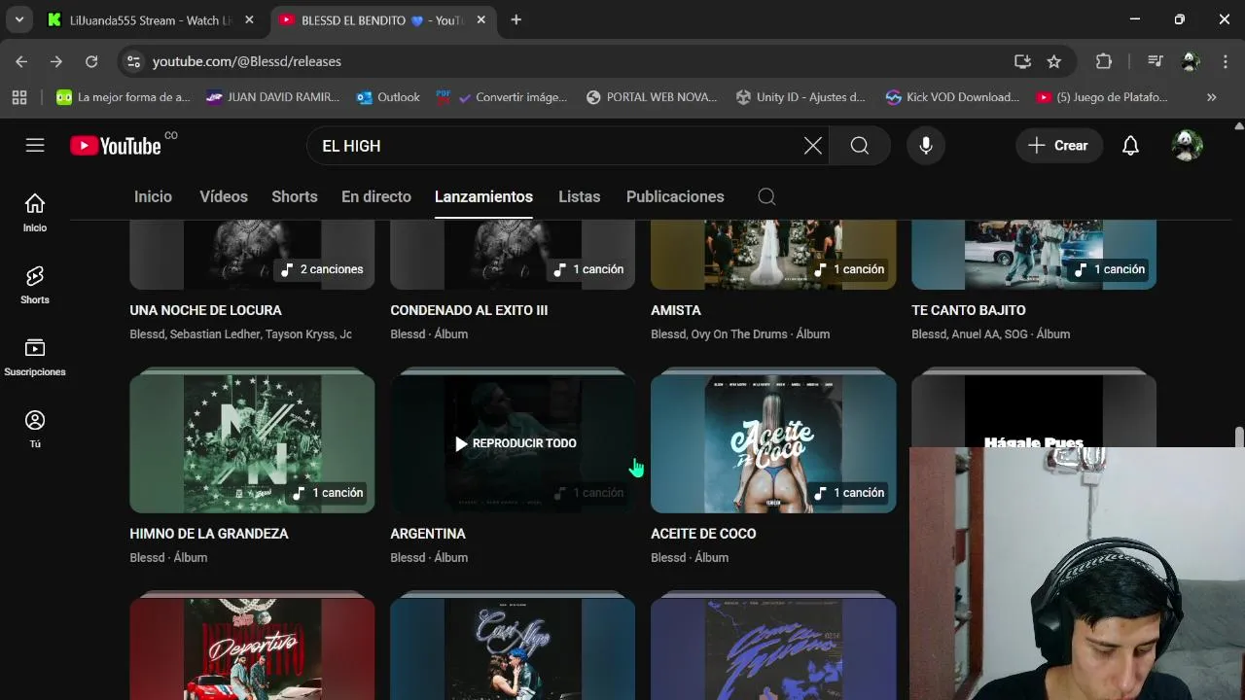
Task: Open the Chrome three-dot menu
Action: (x=1225, y=61)
